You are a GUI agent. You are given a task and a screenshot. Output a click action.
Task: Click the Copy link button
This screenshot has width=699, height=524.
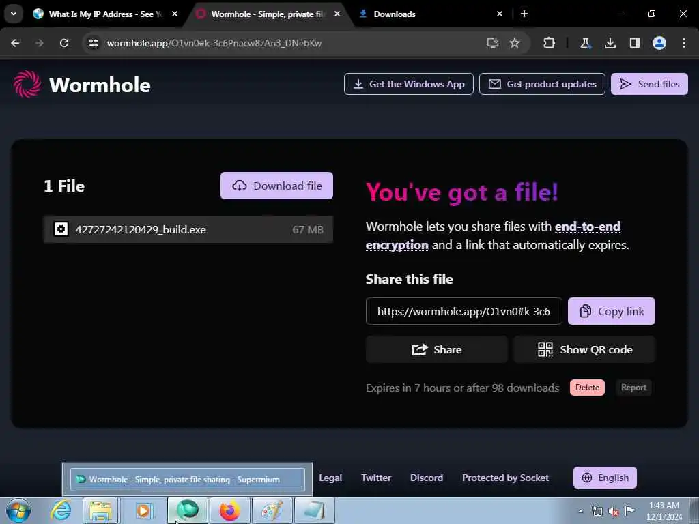pyautogui.click(x=611, y=311)
